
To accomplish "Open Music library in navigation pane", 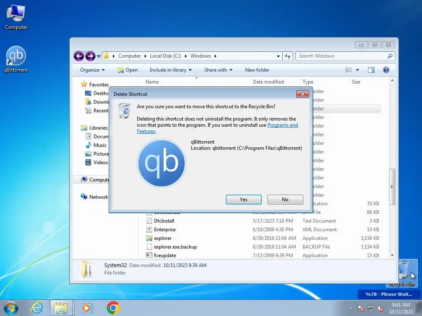I will [100, 145].
